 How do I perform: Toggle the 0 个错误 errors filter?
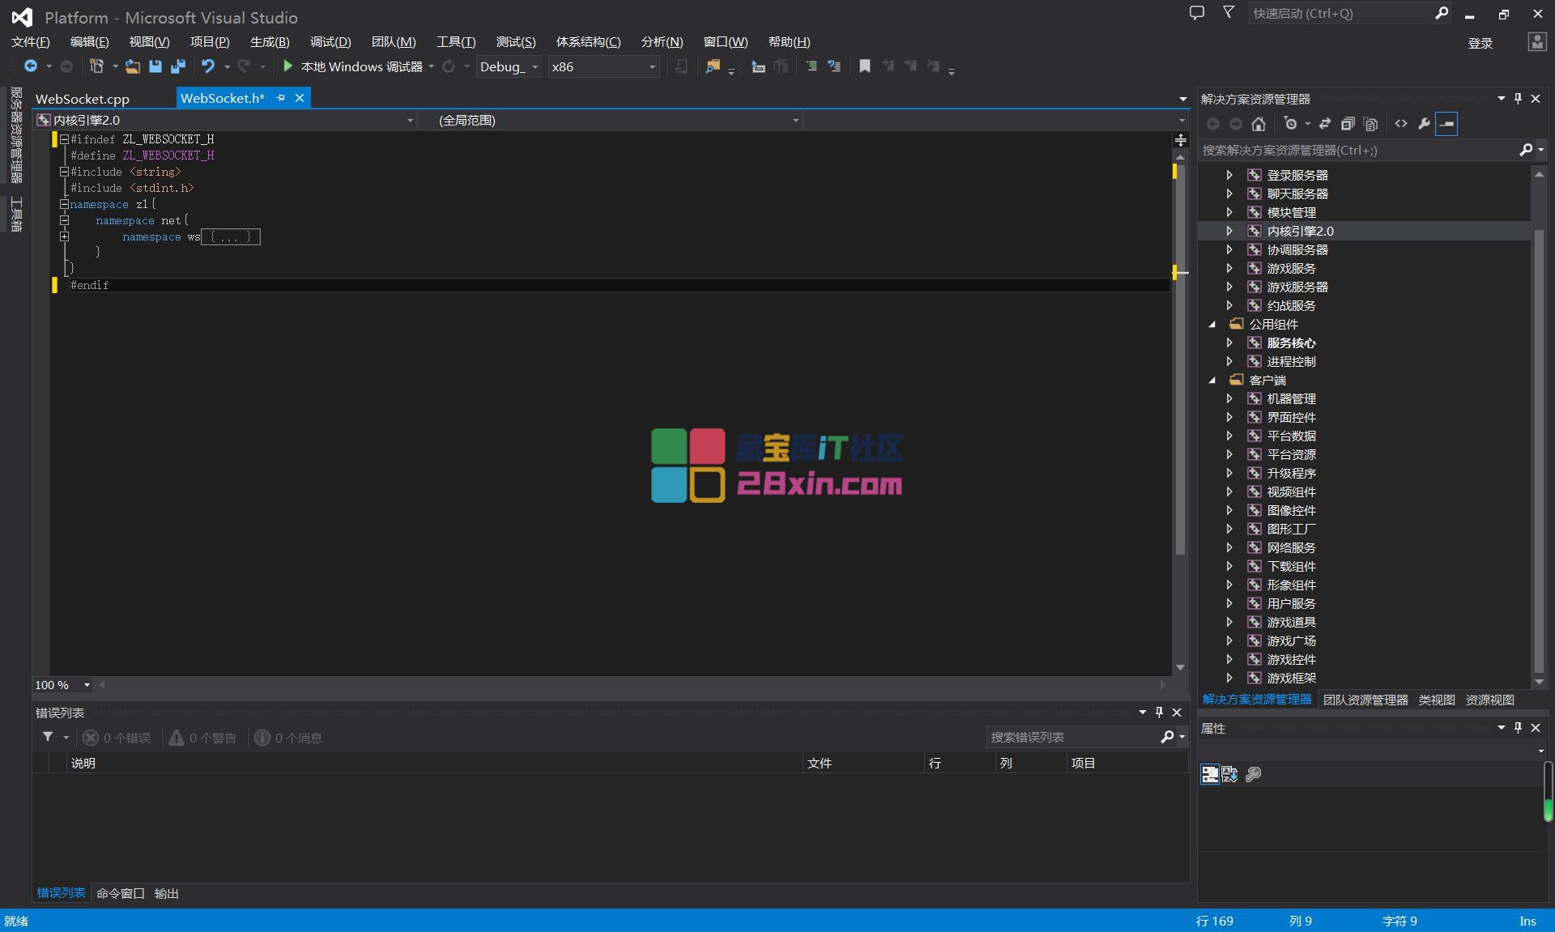[117, 738]
